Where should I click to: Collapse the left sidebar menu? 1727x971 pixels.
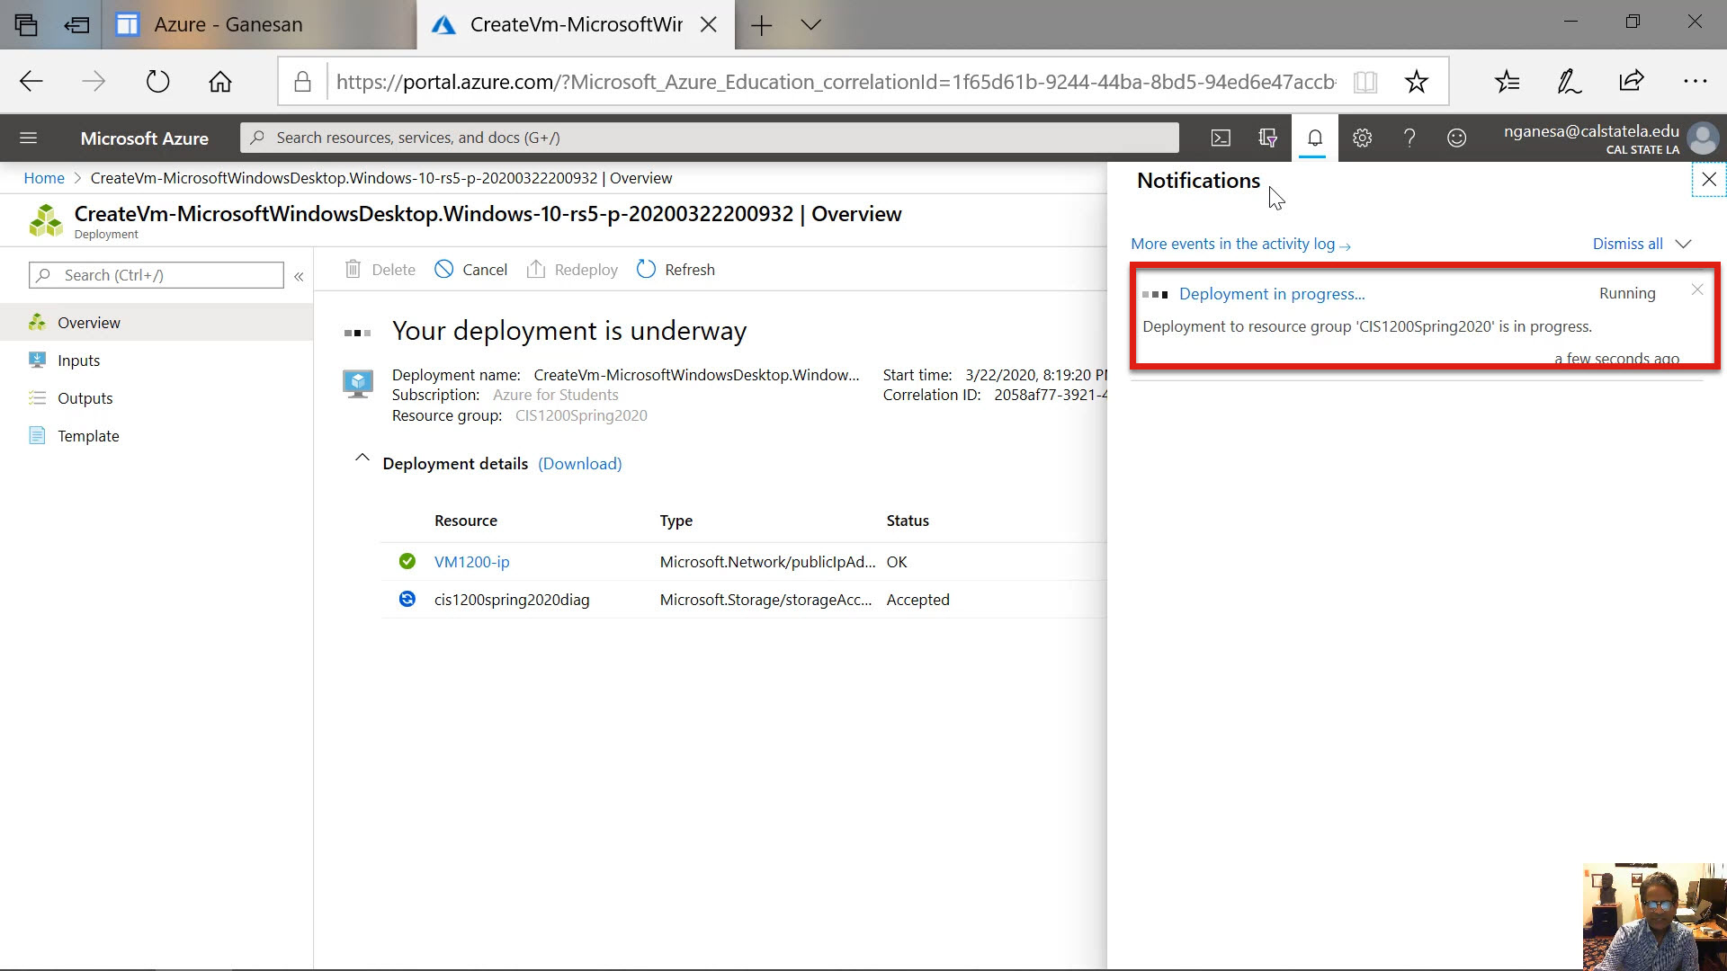[299, 276]
